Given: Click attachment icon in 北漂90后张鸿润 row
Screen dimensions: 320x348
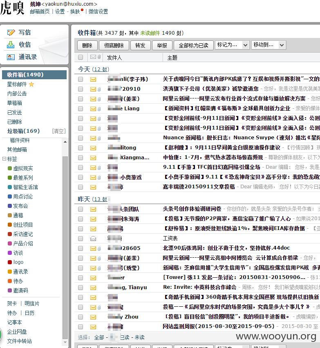Looking at the screenshot, I should [x=99, y=249].
